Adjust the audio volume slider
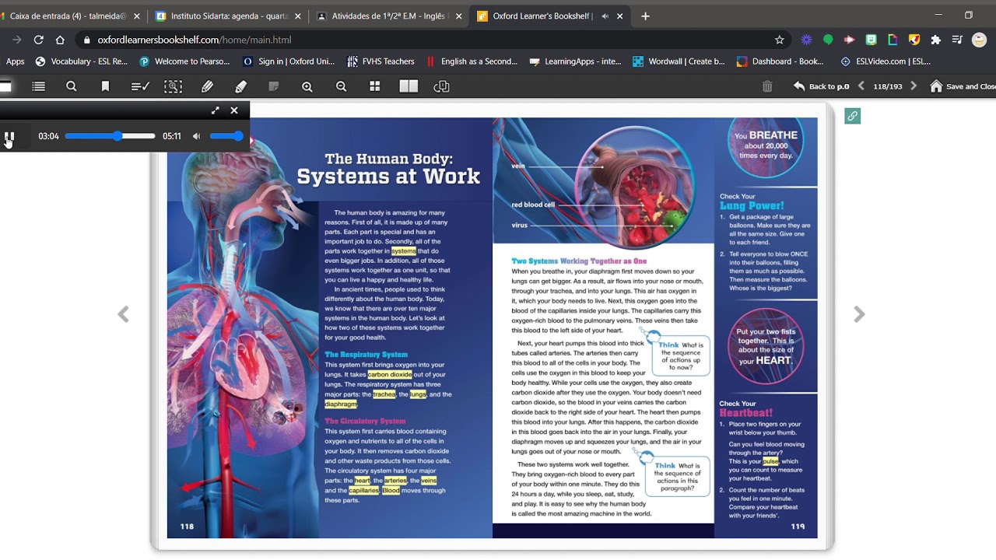 pyautogui.click(x=226, y=136)
